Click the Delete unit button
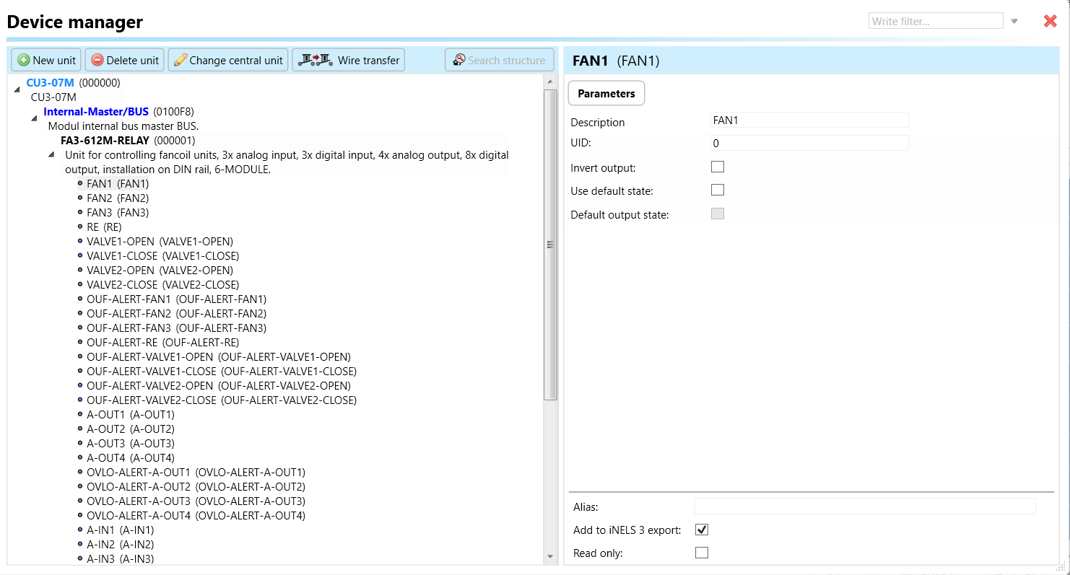Screen dimensions: 1070x575 click(125, 60)
